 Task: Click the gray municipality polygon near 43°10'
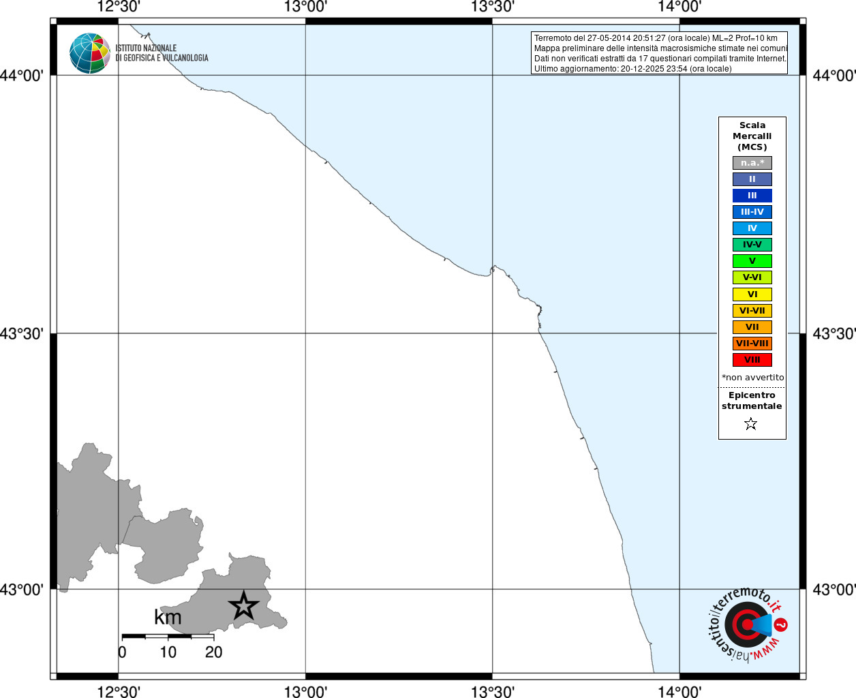point(165,545)
